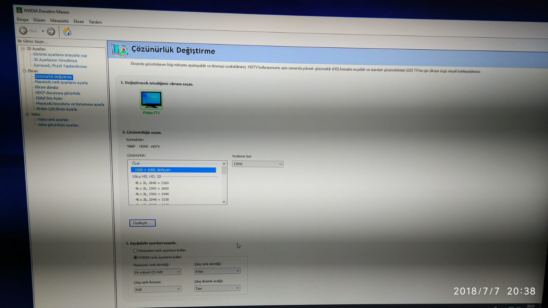Click the Özelleştir... button

click(143, 223)
